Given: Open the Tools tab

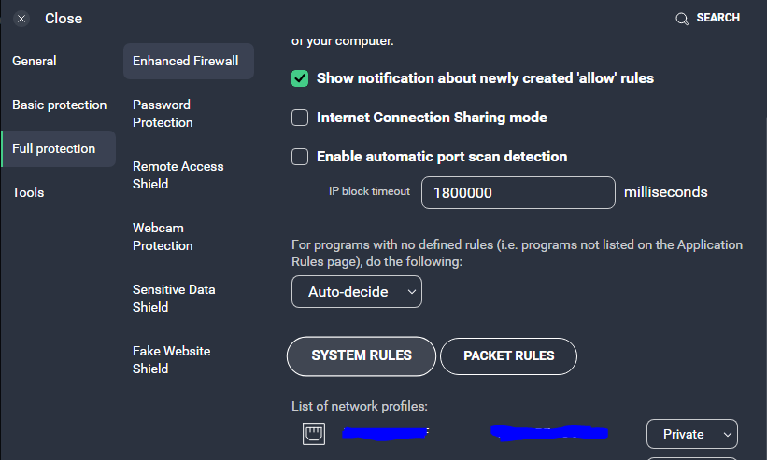Looking at the screenshot, I should point(28,192).
